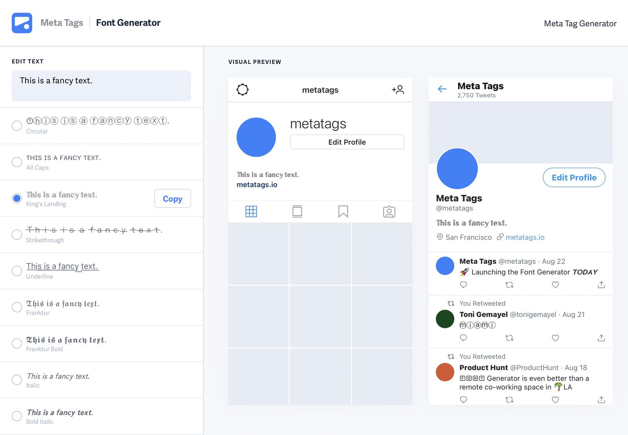The image size is (628, 435).
Task: Click the San Francisco location text
Action: click(x=469, y=237)
